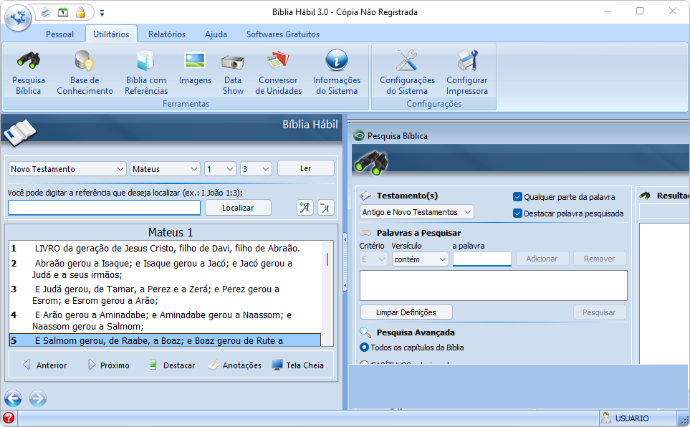The height and width of the screenshot is (427, 690).
Task: Select verse 3 E Judá gerou
Action: 165,295
